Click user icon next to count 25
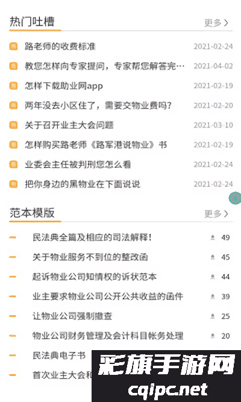241x402 pixels. coord(213,316)
